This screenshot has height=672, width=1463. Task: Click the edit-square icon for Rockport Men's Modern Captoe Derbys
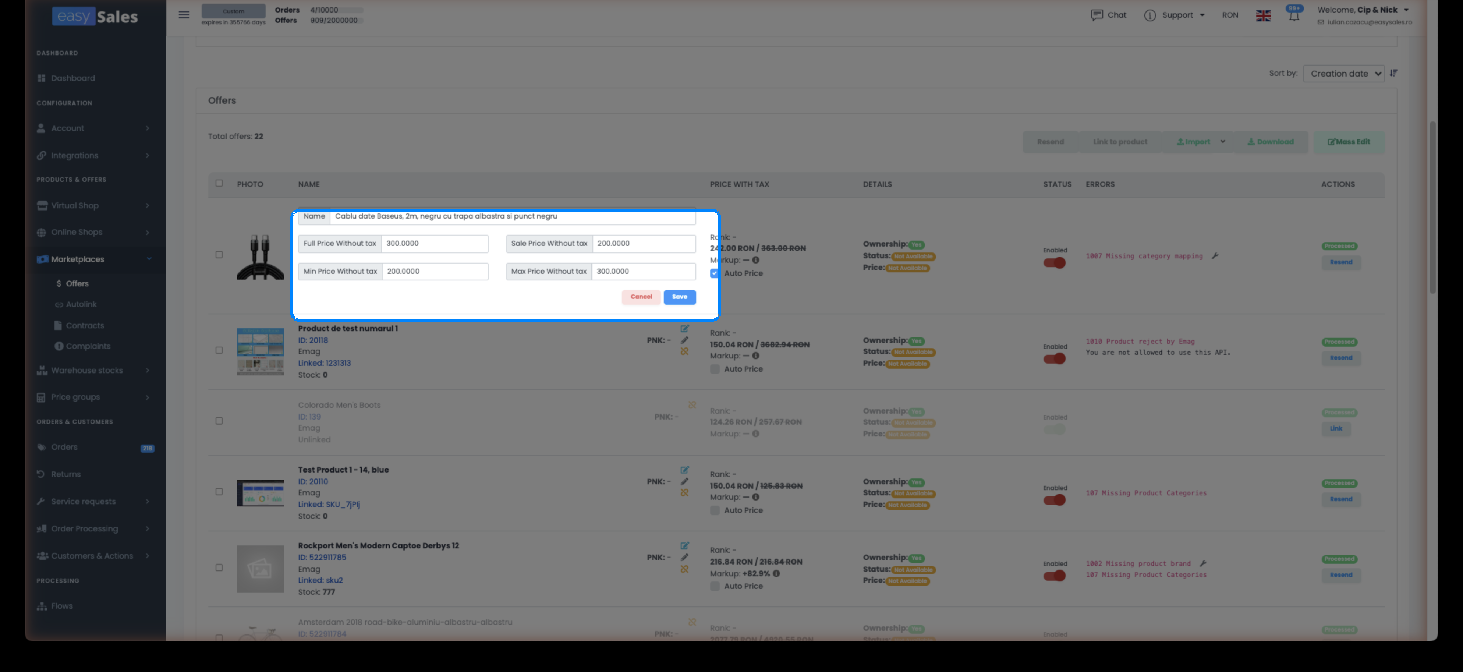pos(684,546)
